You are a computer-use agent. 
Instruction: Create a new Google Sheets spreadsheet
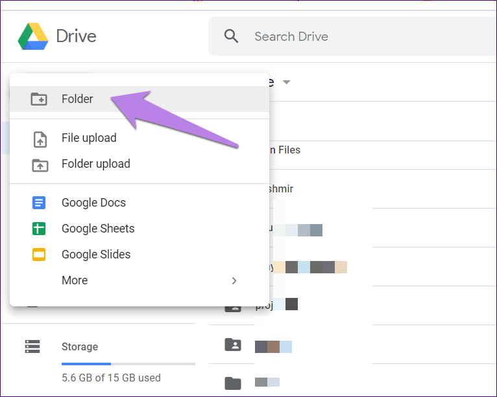139,229
